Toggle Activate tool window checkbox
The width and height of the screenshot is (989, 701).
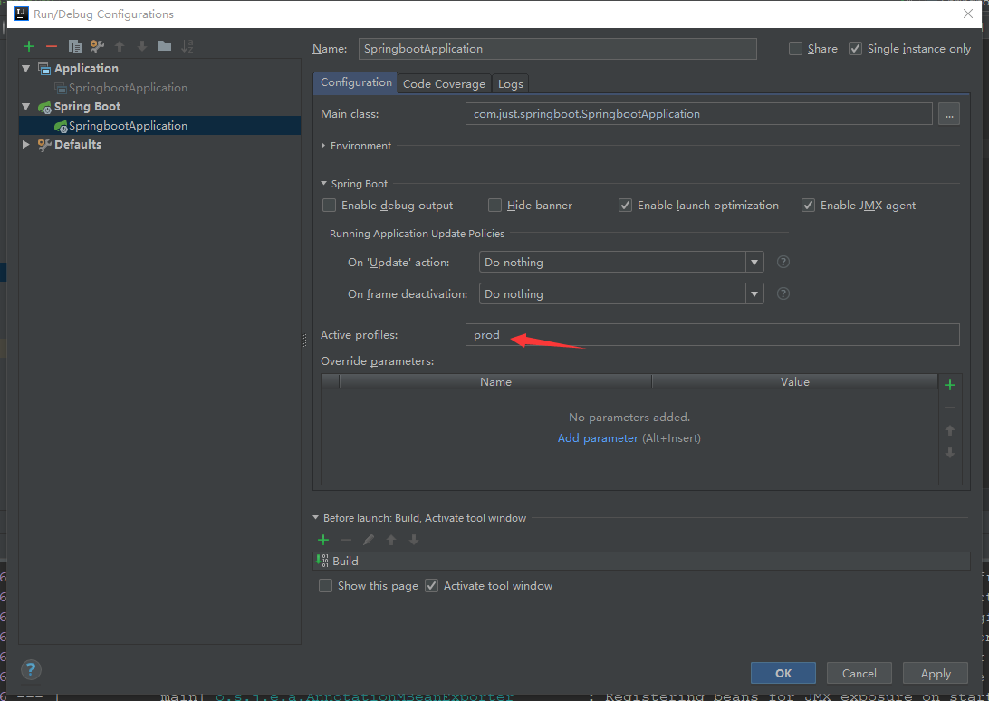coord(431,586)
